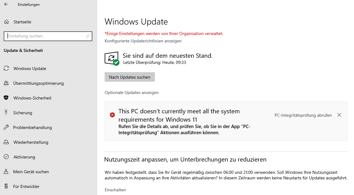Viewport: 354px width, 195px height.
Task: Click the Übermittlungsoptimierung icon
Action: click(6, 83)
